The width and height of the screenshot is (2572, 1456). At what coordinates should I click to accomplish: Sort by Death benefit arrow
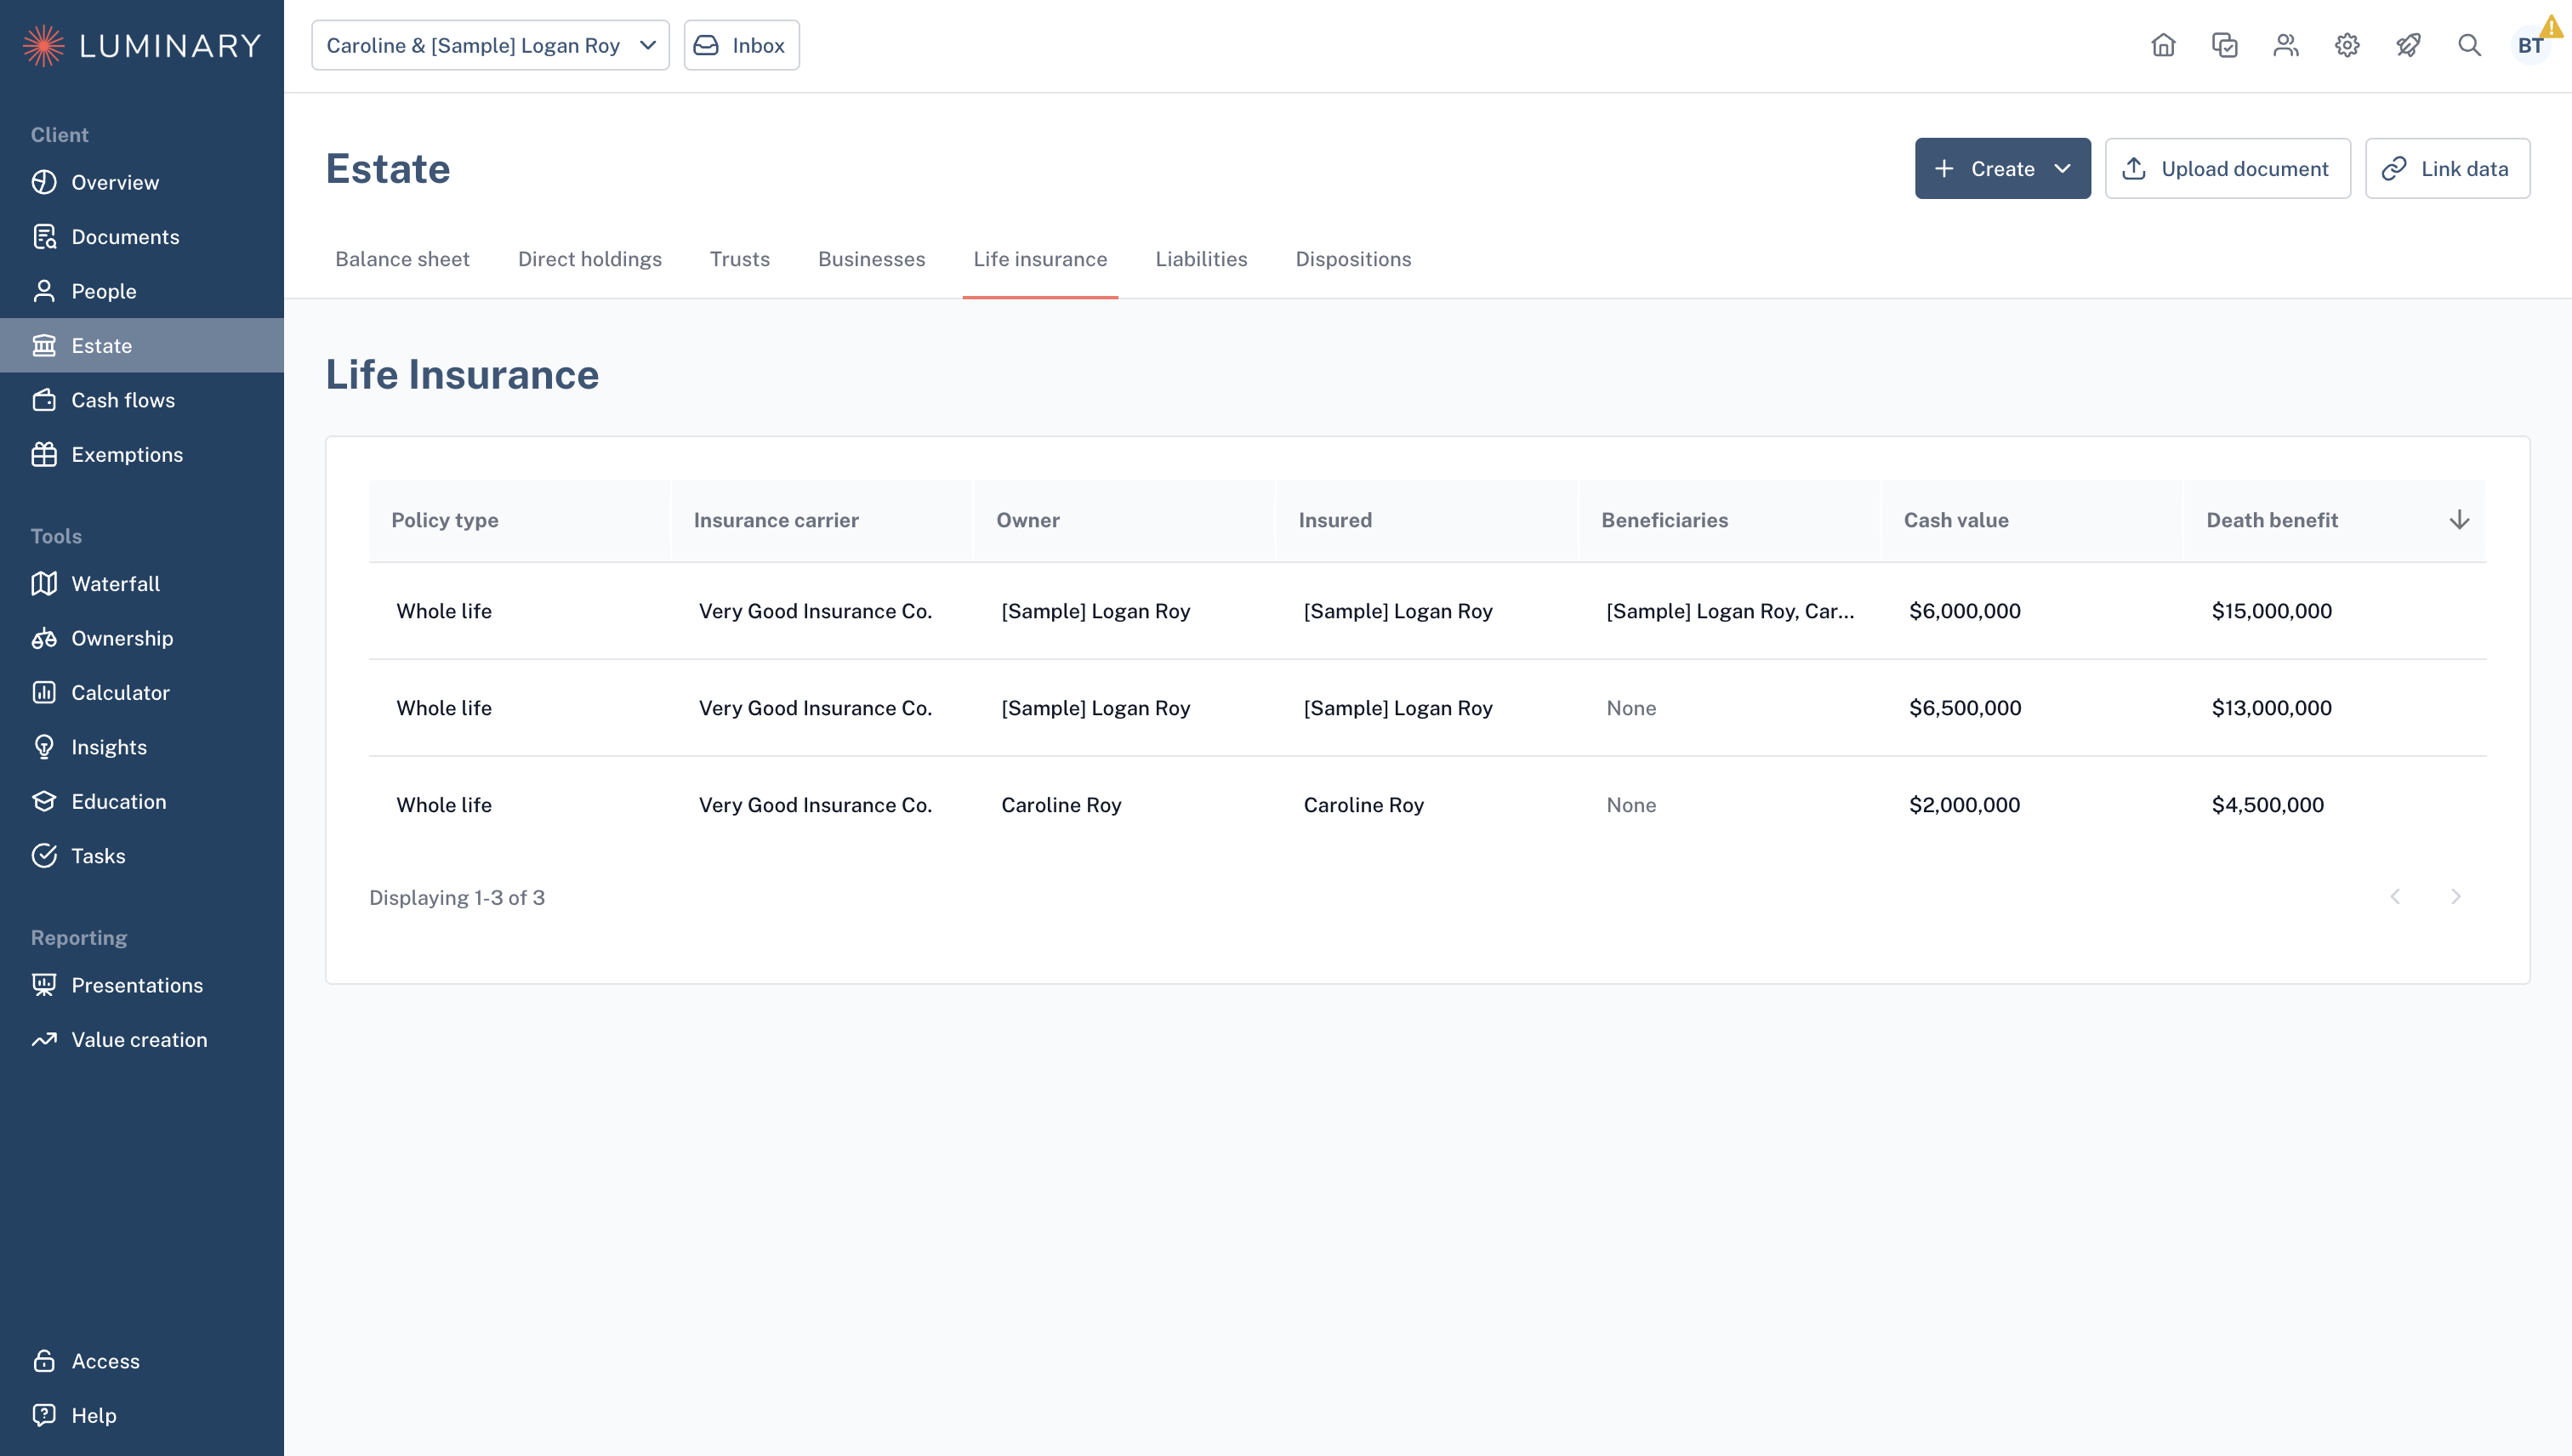click(x=2459, y=520)
